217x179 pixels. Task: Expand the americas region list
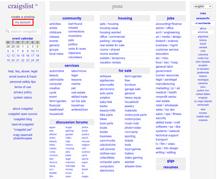[x=203, y=32]
